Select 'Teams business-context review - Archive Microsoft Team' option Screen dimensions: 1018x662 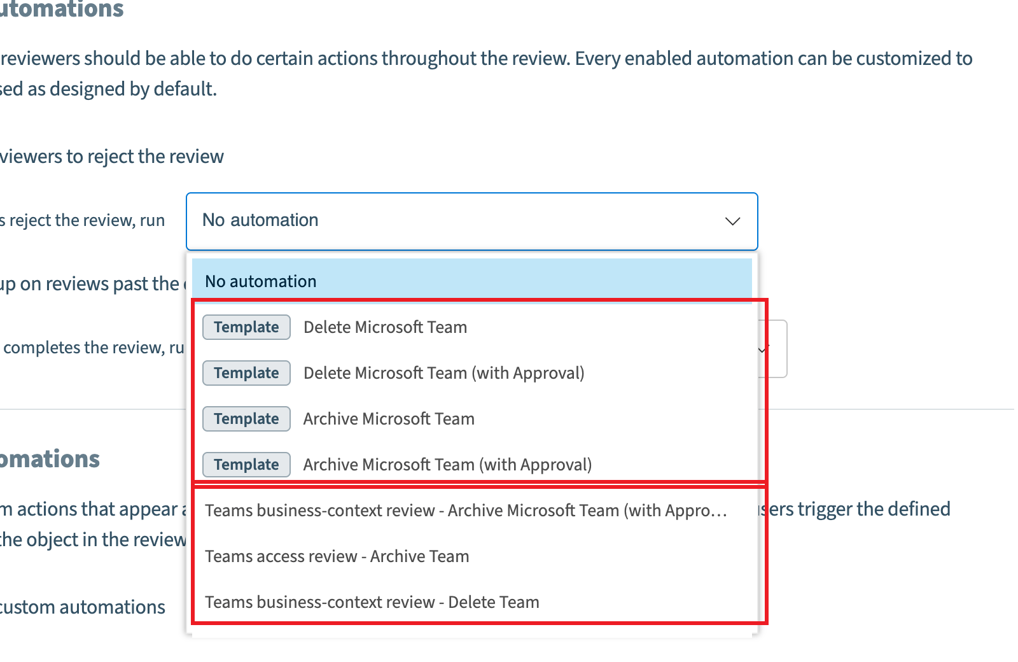point(471,511)
